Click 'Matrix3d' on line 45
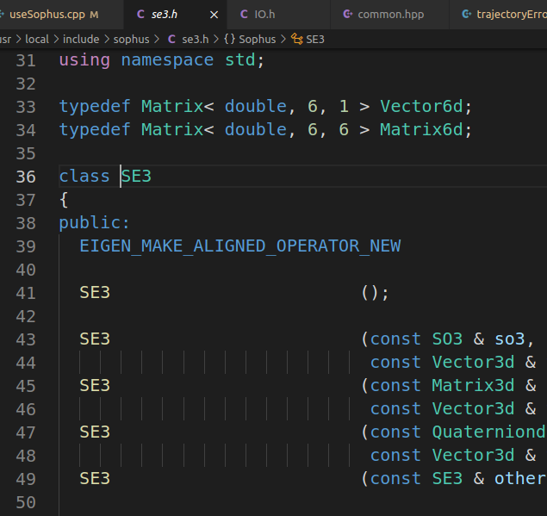547x516 pixels. tap(473, 386)
